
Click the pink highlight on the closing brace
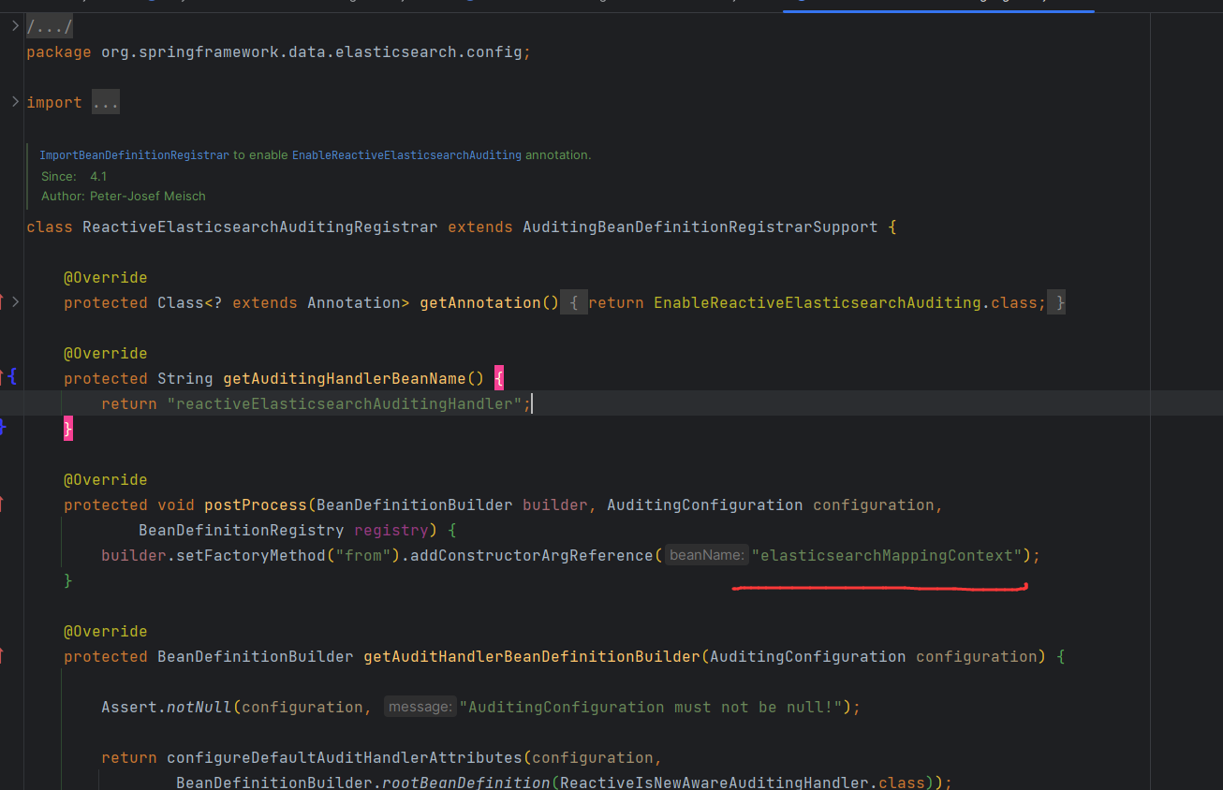coord(66,428)
